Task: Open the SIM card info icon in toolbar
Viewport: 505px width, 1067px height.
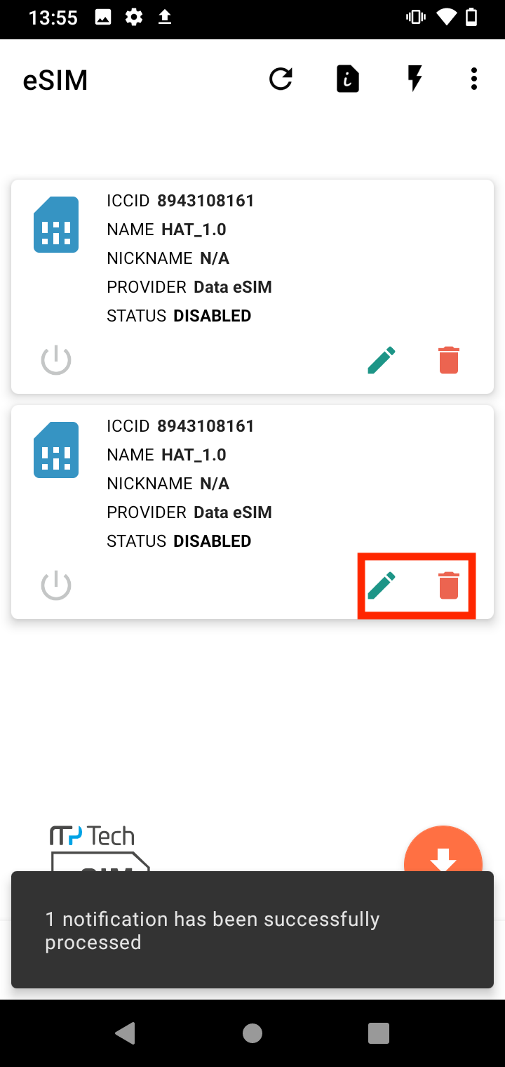Action: tap(347, 79)
